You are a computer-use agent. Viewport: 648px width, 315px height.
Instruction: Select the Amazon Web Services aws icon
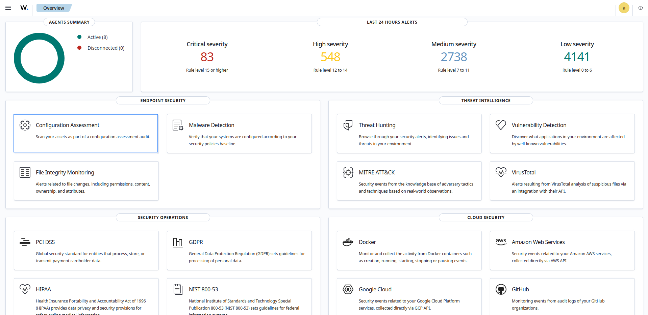[x=501, y=242]
